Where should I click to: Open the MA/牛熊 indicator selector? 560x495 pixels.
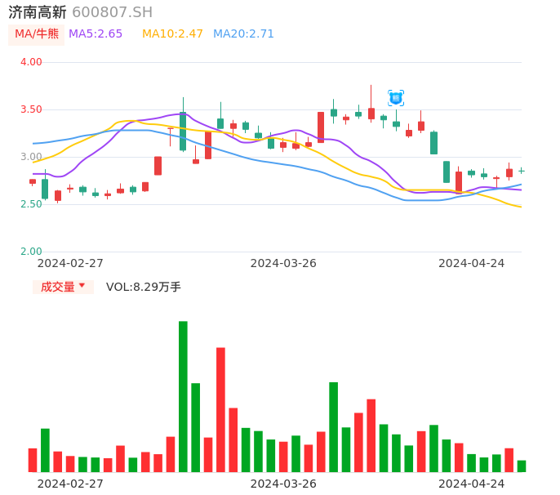tap(36, 34)
